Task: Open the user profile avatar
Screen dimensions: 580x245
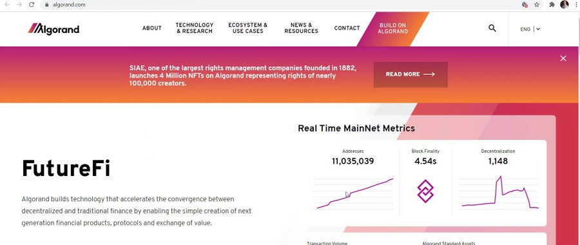Action: pyautogui.click(x=564, y=5)
